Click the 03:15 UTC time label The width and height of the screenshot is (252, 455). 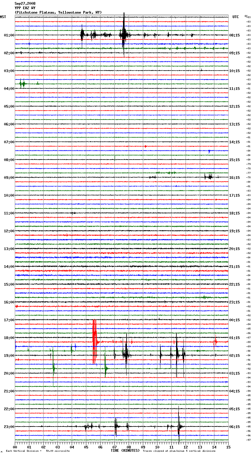235,373
